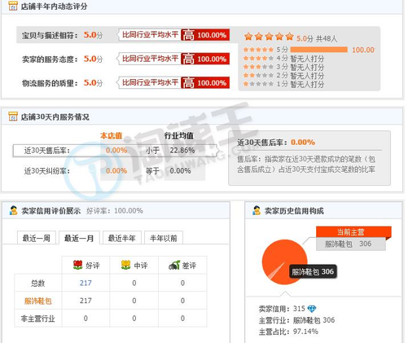Open the blue 217 total positive reviews link
Screen dimensions: 408x343
86,283
